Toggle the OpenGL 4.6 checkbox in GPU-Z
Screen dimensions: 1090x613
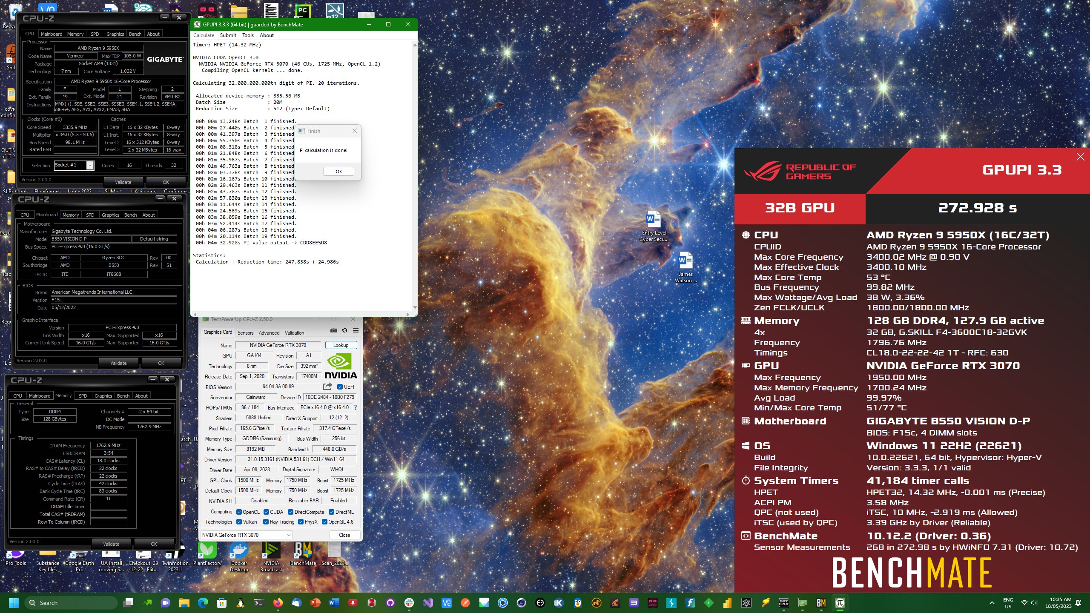(x=324, y=522)
